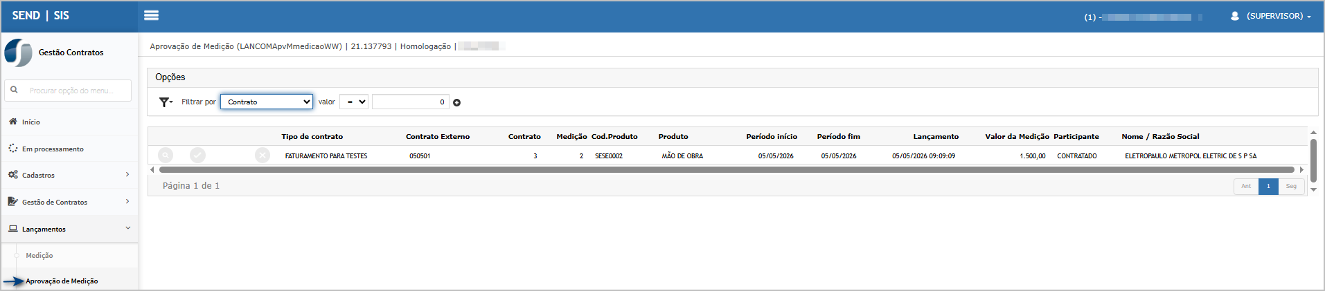Select the FATURAMENTO PARA TESTES cell

click(x=326, y=156)
